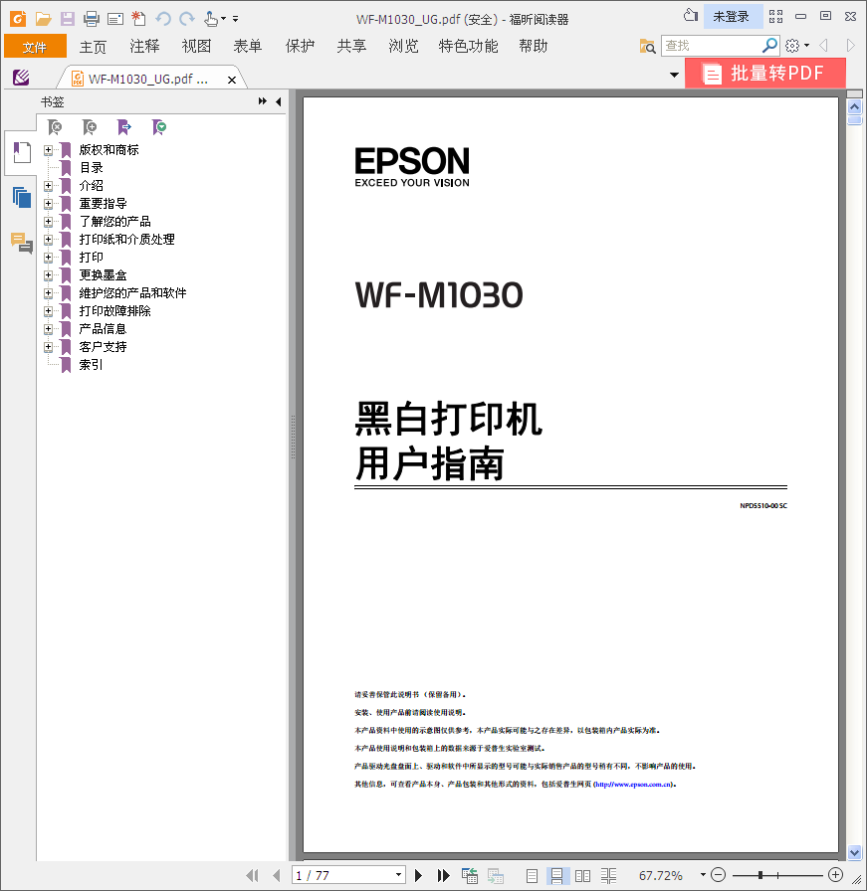Collapse the bookmarks panel with left arrow
867x891 pixels.
coord(278,101)
